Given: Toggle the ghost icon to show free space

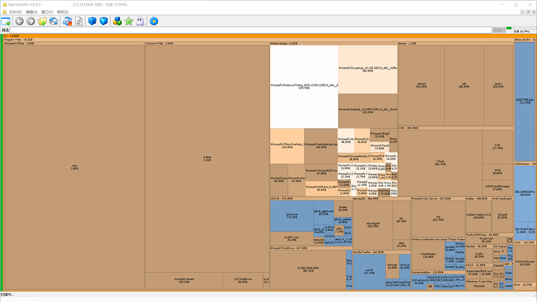Looking at the screenshot, I should click(x=140, y=21).
